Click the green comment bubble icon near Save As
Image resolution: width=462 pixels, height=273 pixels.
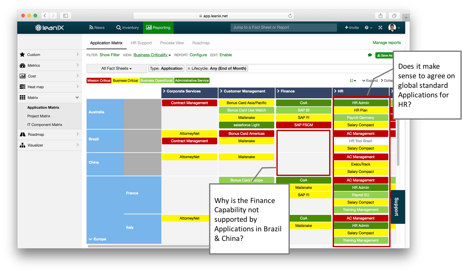coord(370,55)
